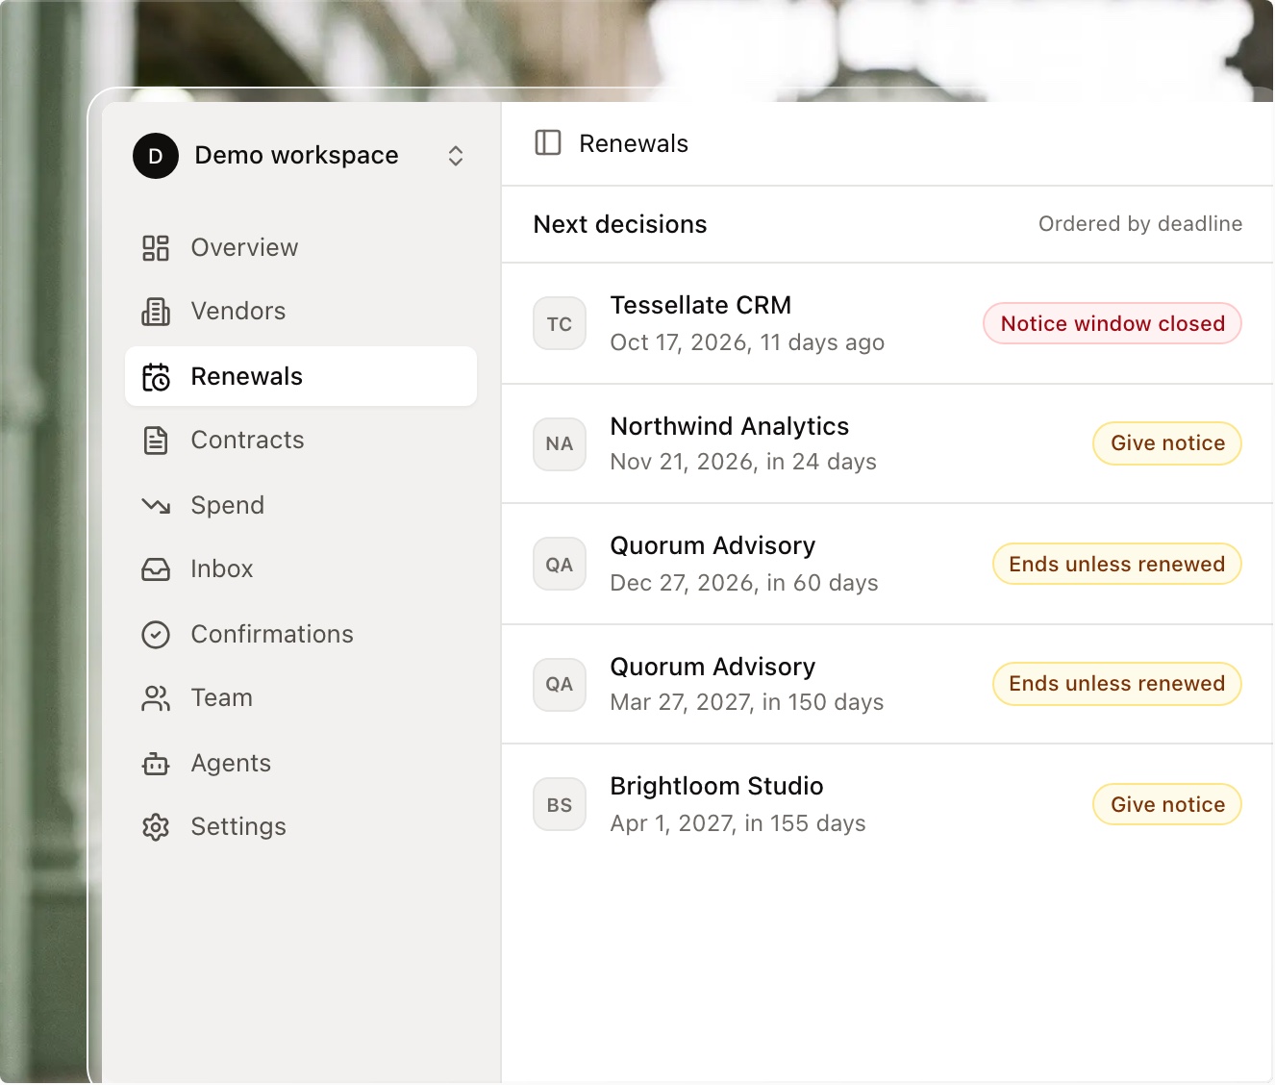Click Give notice for Brightloom Studio
This screenshot has height=1085, width=1275.
click(x=1167, y=804)
